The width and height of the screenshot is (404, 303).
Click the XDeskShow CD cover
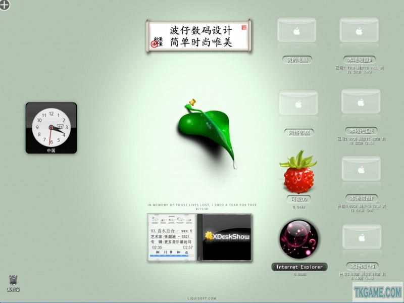click(227, 237)
